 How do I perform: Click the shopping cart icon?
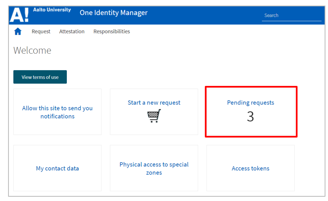click(x=154, y=116)
